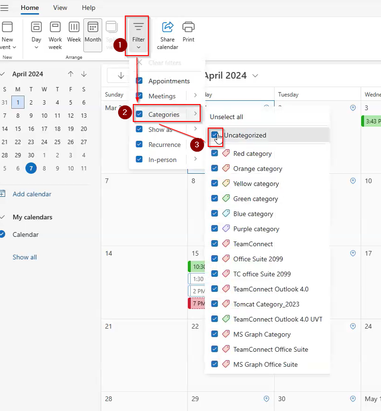Open the New event dropdown arrow
Image resolution: width=381 pixels, height=411 pixels.
[15, 47]
